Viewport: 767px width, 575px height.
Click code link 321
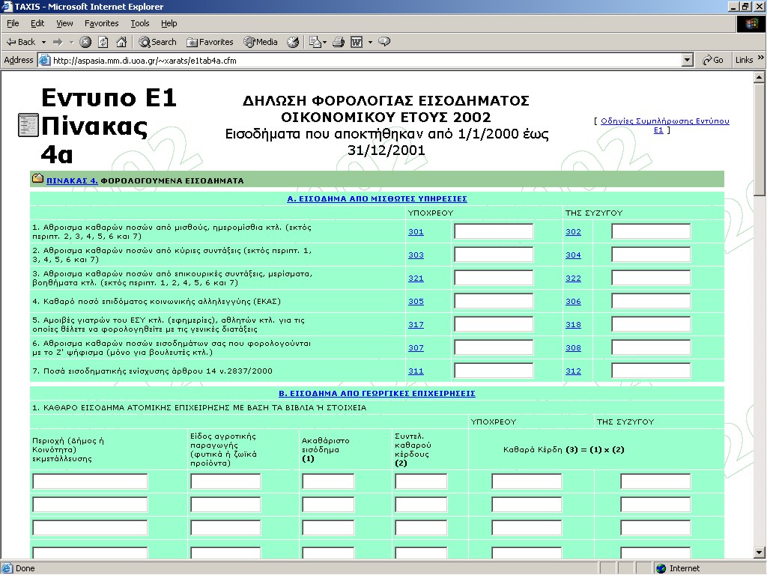[416, 279]
